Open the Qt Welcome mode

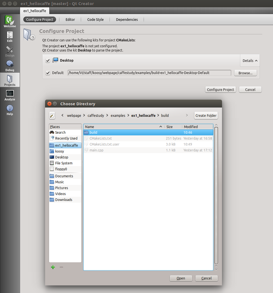tap(10, 21)
